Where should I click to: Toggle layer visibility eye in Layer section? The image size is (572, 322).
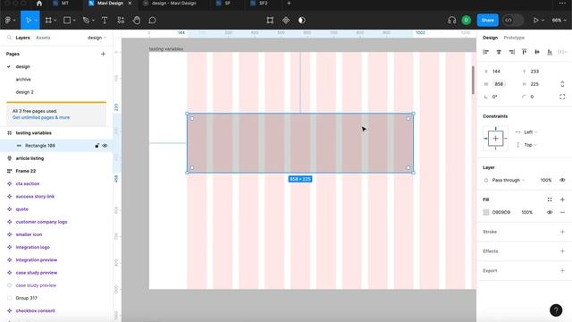point(562,180)
